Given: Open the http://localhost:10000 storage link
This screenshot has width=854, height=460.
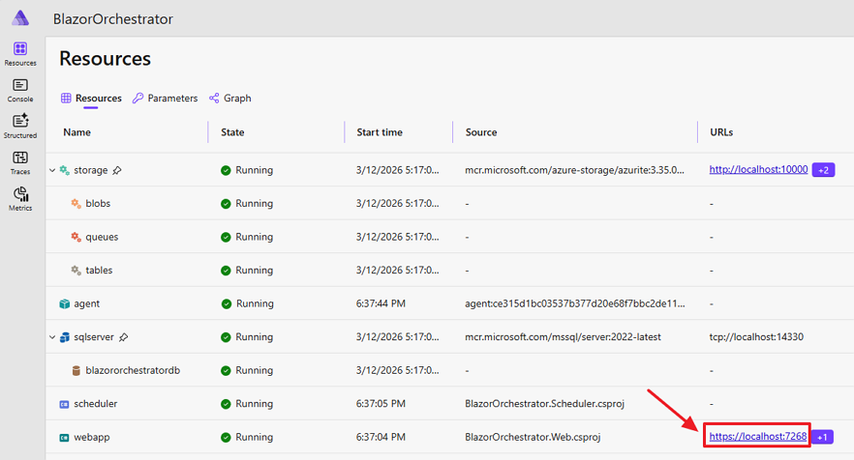Looking at the screenshot, I should pyautogui.click(x=757, y=169).
